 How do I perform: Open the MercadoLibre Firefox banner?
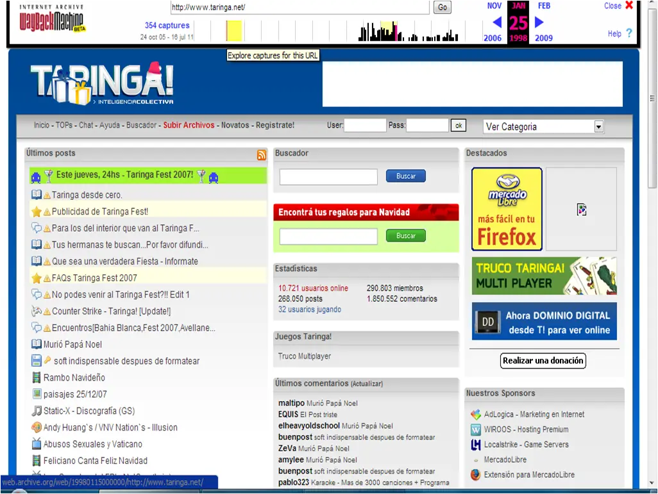click(507, 209)
